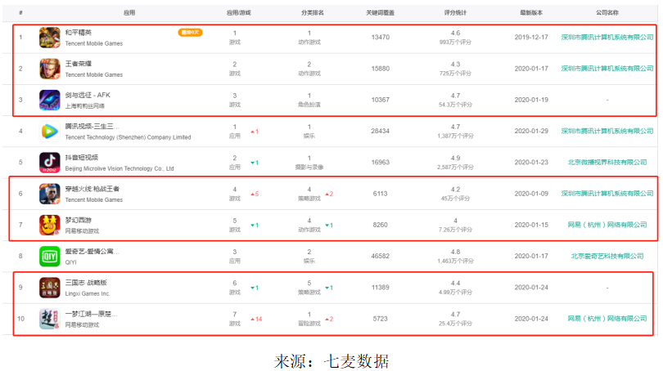The height and width of the screenshot is (371, 663).
Task: Click version date 2020-01-19
Action: (x=531, y=100)
